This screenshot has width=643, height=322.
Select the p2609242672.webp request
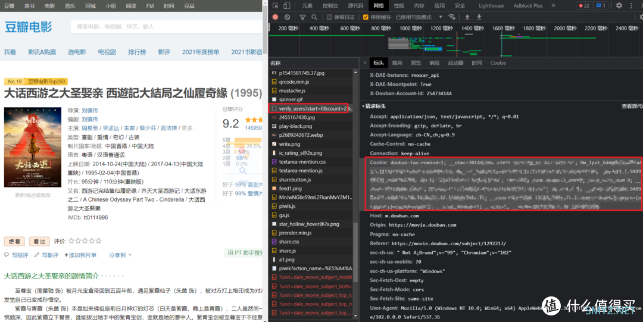pos(310,135)
